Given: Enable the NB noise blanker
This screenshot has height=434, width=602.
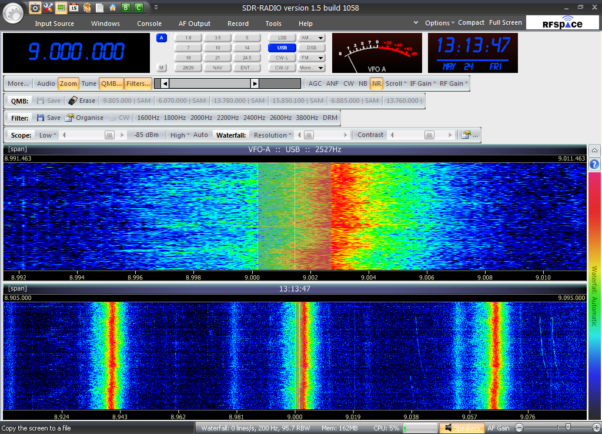Looking at the screenshot, I should (x=363, y=84).
